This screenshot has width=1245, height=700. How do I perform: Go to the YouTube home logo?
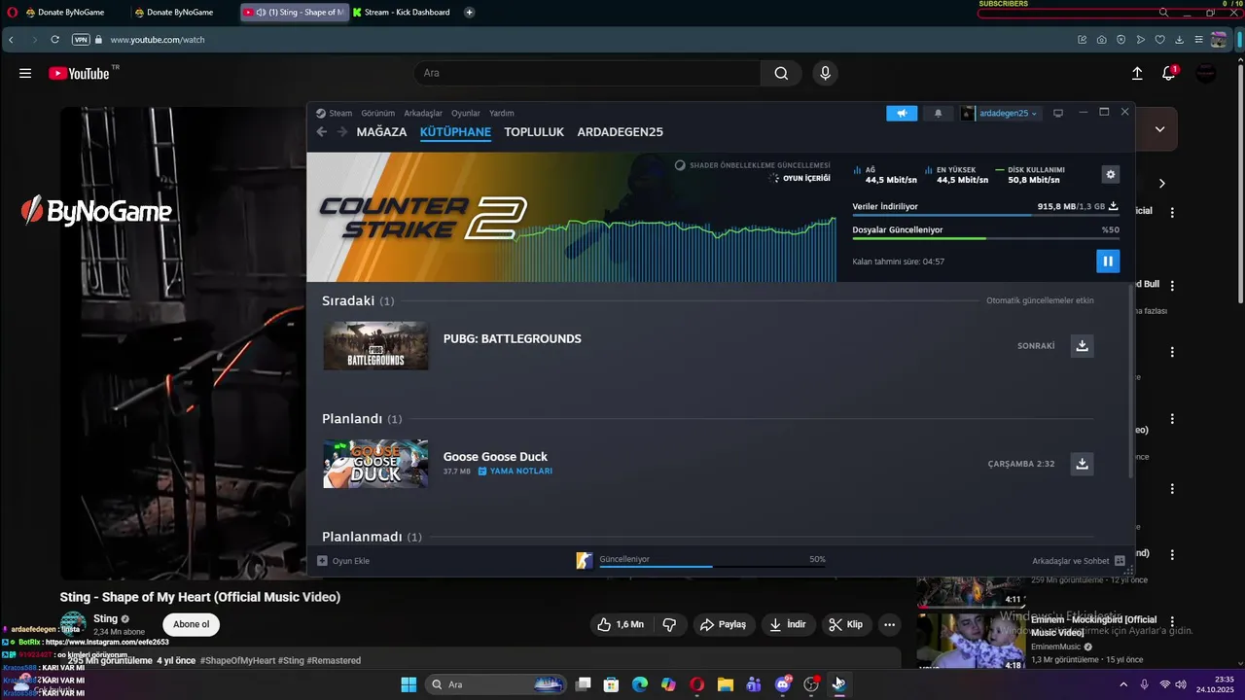click(x=79, y=73)
